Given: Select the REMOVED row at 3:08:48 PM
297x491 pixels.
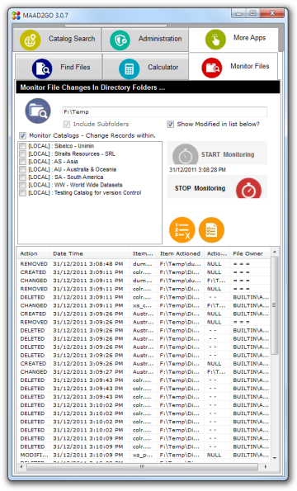Looking at the screenshot, I should [x=144, y=264].
